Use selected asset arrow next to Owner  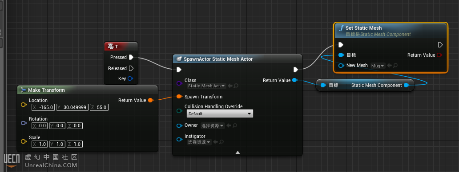(x=229, y=125)
